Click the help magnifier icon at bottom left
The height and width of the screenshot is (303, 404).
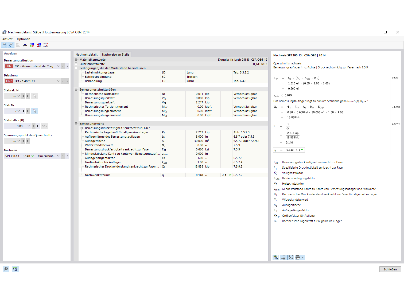click(6, 269)
